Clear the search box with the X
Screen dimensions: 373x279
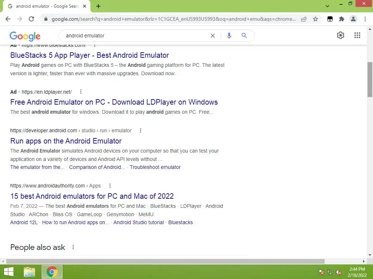(213, 36)
